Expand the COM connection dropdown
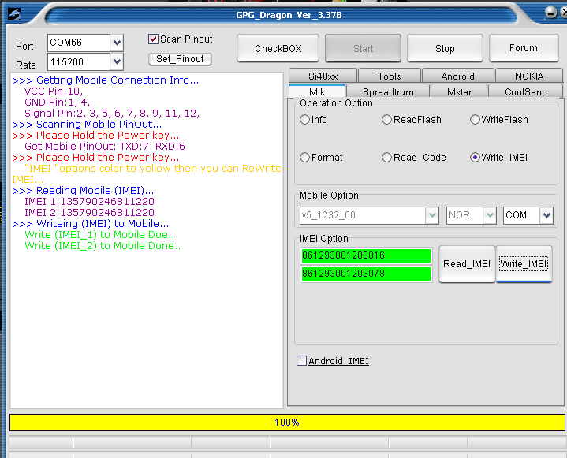Image resolution: width=567 pixels, height=458 pixels. point(546,215)
